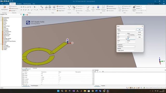The width and height of the screenshot is (166, 93).
Task: Click the Calculator icon in the ribbon
Action: click(98, 8)
